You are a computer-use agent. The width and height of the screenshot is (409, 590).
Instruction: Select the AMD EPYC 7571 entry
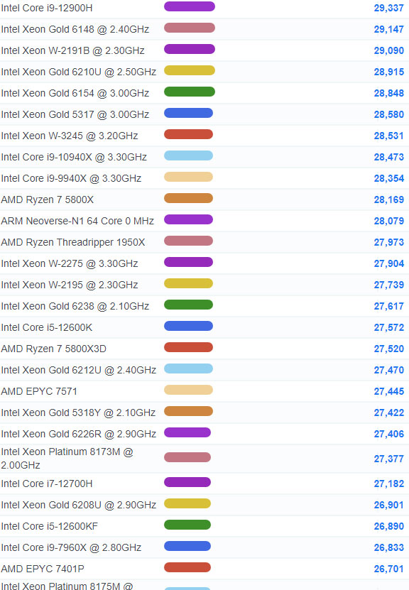(x=39, y=391)
